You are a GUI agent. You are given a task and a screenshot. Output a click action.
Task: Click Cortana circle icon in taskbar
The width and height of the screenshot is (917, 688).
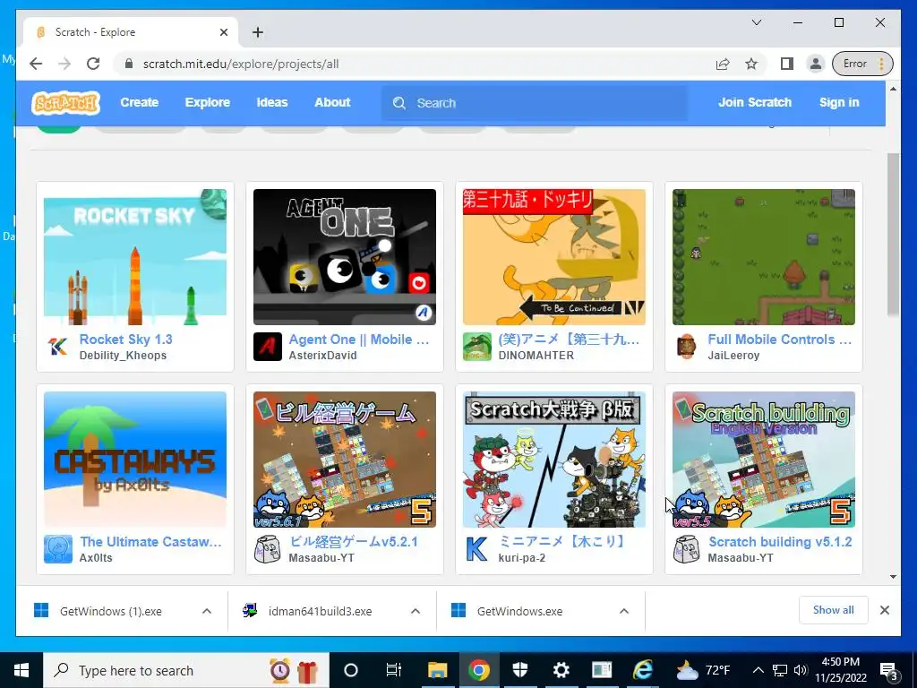point(351,670)
